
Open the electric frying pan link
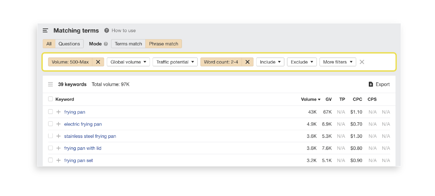pyautogui.click(x=83, y=124)
